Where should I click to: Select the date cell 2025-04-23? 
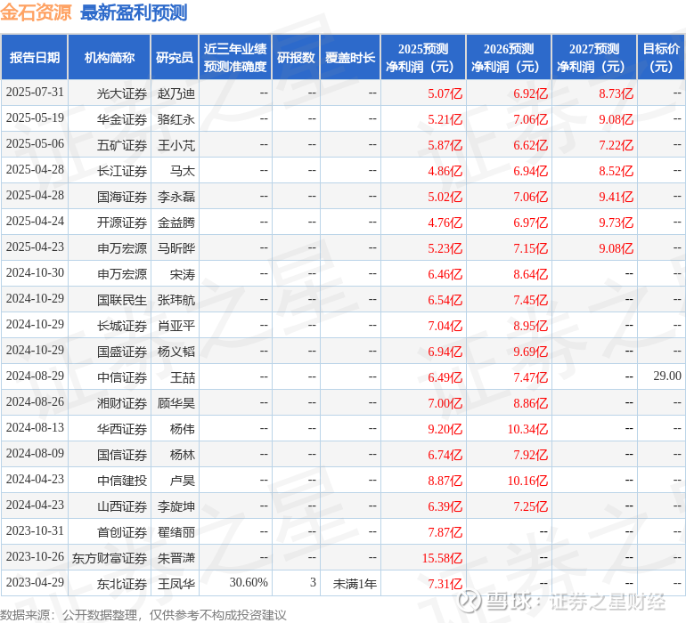(x=35, y=247)
